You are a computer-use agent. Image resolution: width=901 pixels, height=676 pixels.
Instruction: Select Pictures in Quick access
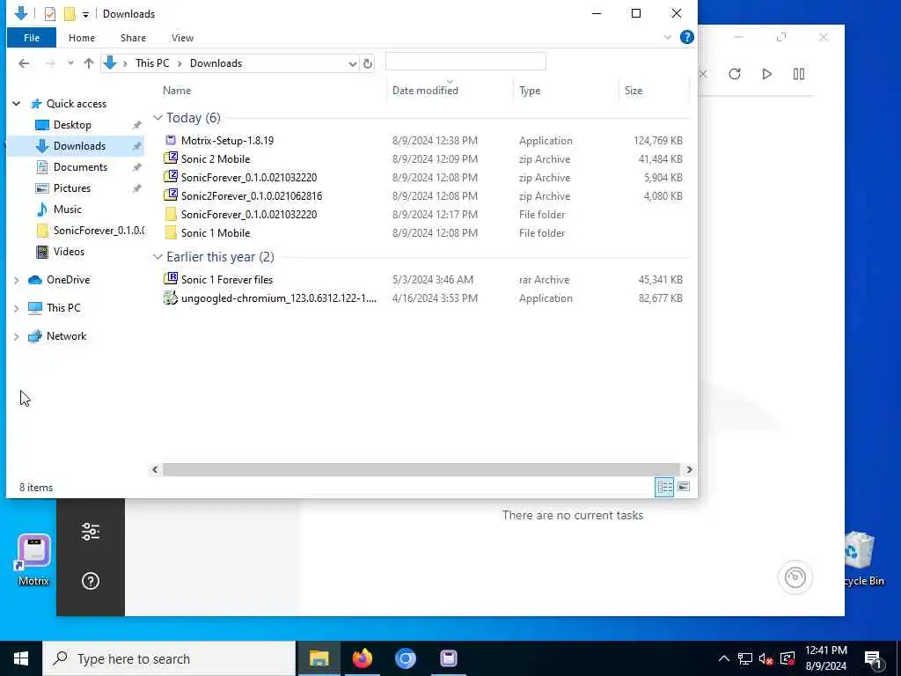click(72, 188)
